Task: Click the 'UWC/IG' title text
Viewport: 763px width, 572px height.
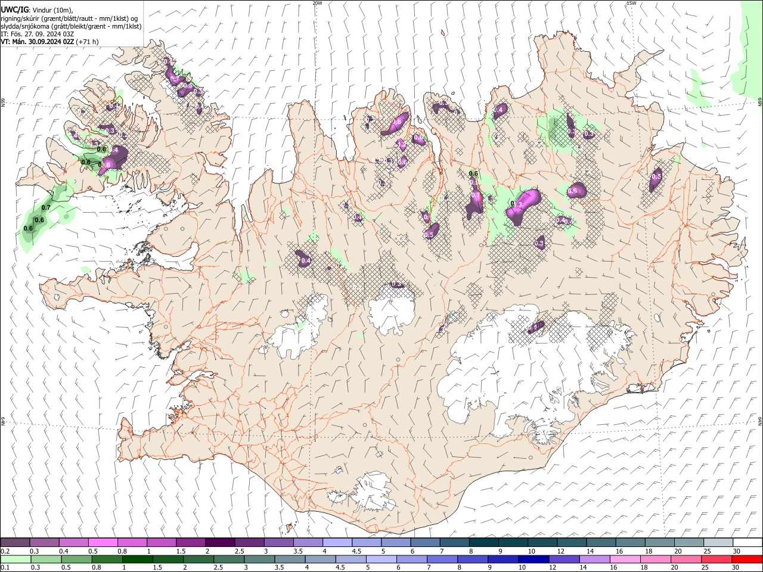Action: (x=15, y=10)
